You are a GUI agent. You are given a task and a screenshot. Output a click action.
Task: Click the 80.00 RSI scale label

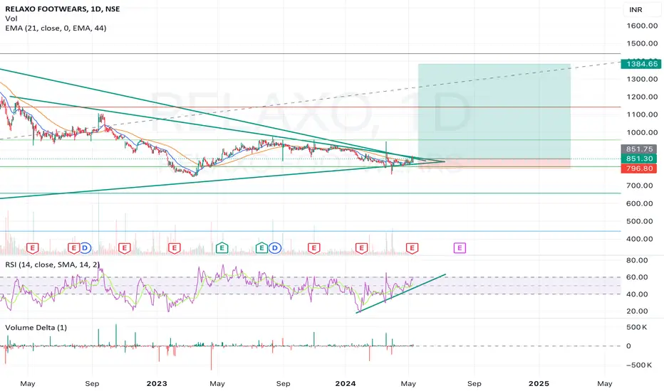coord(637,260)
